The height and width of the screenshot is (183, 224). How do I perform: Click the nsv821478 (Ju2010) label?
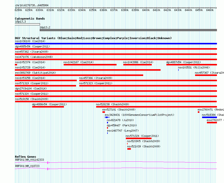pos(120,120)
